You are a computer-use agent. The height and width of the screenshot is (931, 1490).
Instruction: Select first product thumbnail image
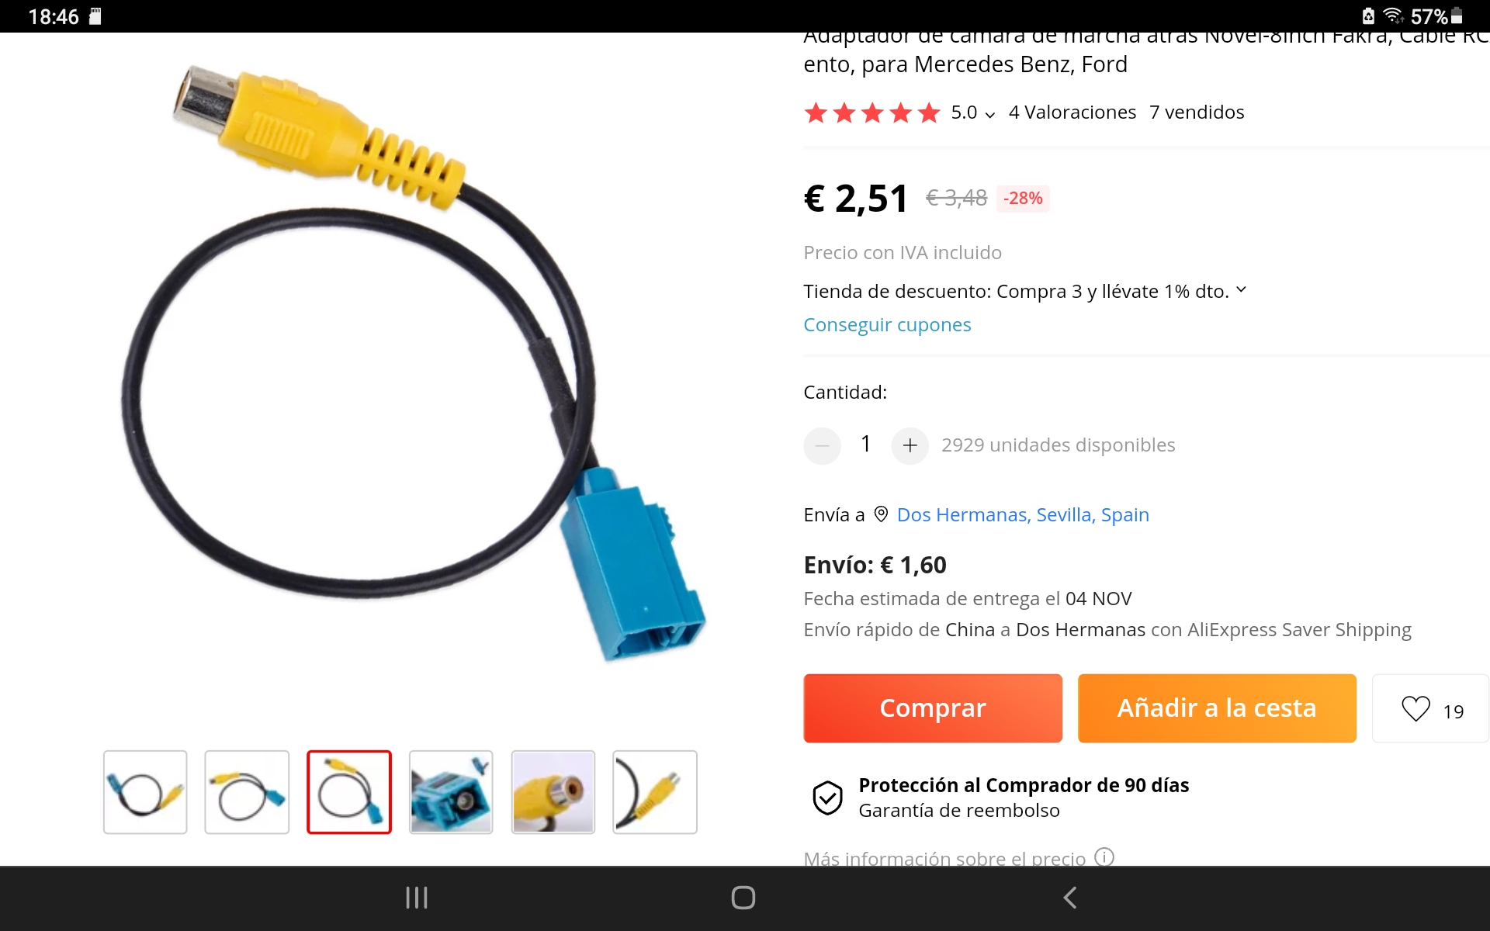coord(145,792)
